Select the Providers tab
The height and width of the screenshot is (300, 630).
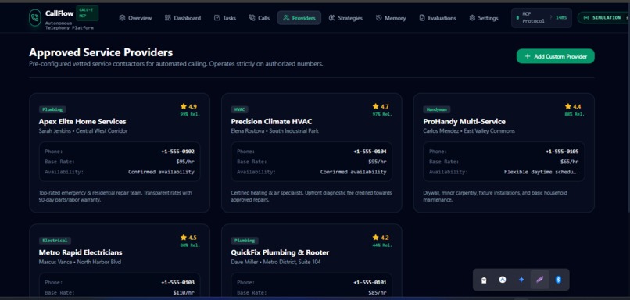(x=299, y=18)
